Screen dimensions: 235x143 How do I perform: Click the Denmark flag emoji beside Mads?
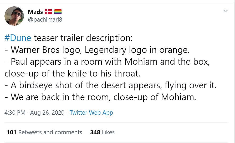point(48,12)
